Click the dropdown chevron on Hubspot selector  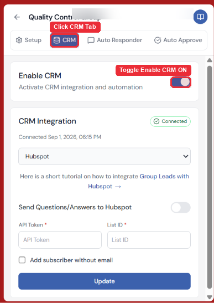click(186, 156)
